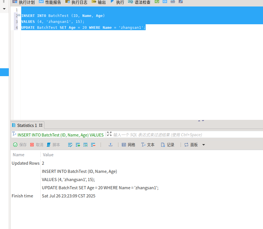Click the add row icon in results toolbar
Image resolution: width=263 pixels, height=229 pixels.
click(x=78, y=145)
